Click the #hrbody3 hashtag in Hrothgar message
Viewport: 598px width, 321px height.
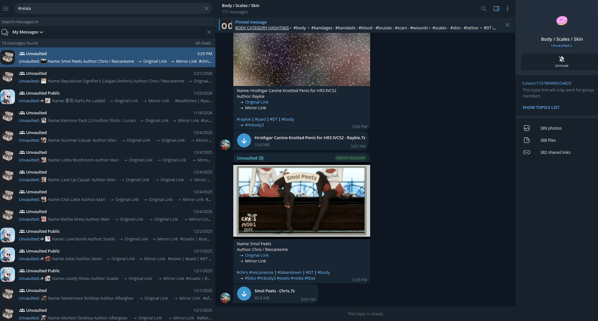tap(254, 125)
